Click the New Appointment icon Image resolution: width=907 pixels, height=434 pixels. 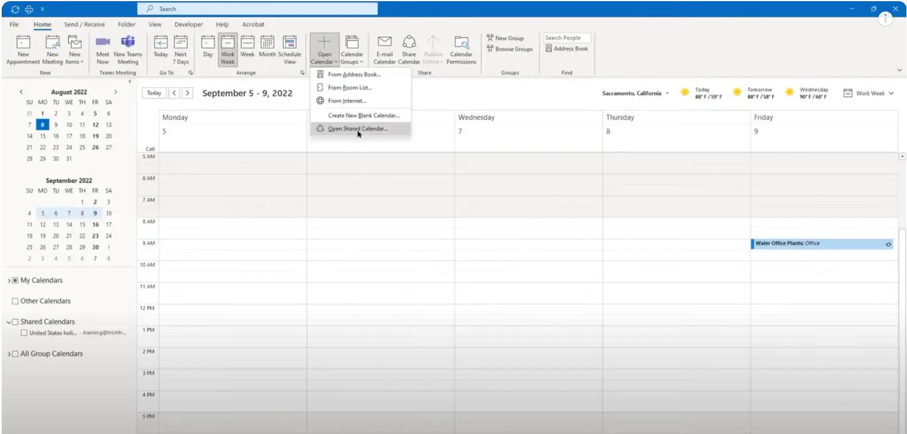coord(23,43)
